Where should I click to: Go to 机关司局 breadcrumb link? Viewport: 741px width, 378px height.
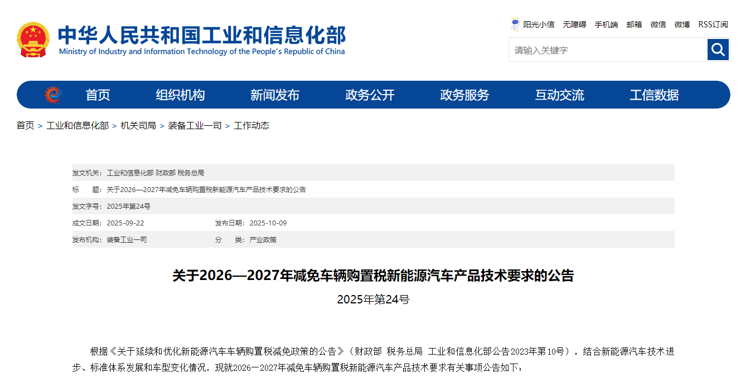(138, 126)
